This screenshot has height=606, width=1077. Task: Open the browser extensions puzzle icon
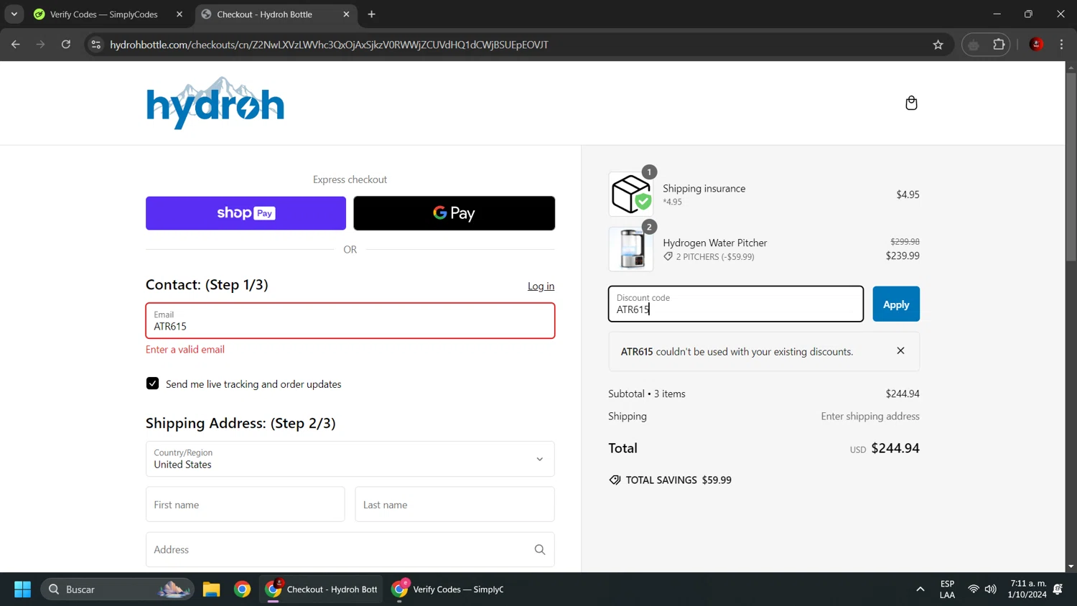(x=999, y=45)
